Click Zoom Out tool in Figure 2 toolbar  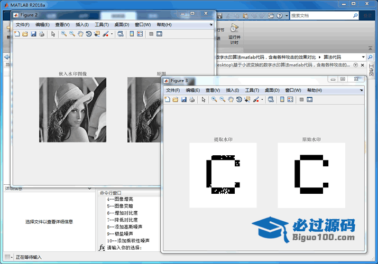pos(72,34)
